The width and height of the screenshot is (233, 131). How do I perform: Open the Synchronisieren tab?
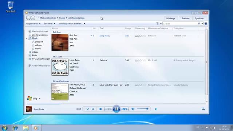(x=200, y=19)
